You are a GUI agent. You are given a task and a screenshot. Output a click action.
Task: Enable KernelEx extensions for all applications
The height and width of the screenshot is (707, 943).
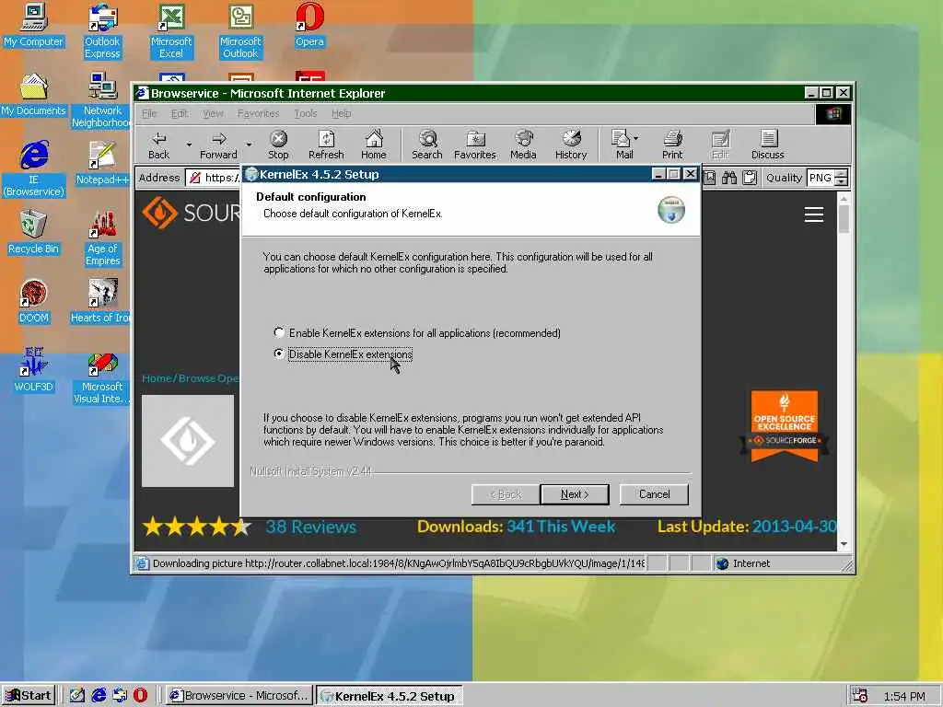(278, 332)
